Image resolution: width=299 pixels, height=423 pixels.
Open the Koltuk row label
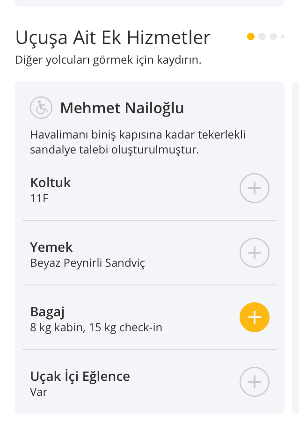coord(51,182)
